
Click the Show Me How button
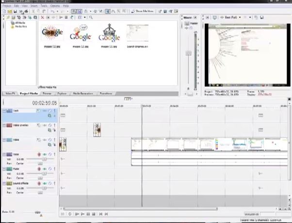point(142,11)
